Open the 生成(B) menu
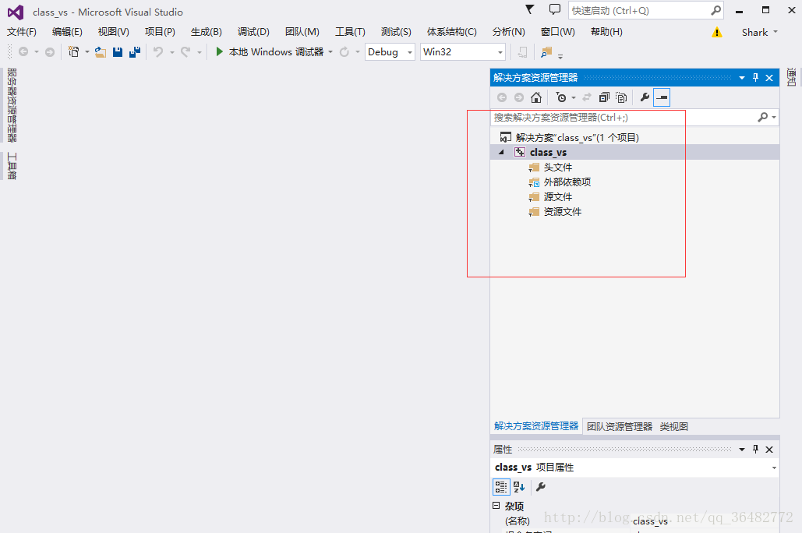 click(206, 32)
